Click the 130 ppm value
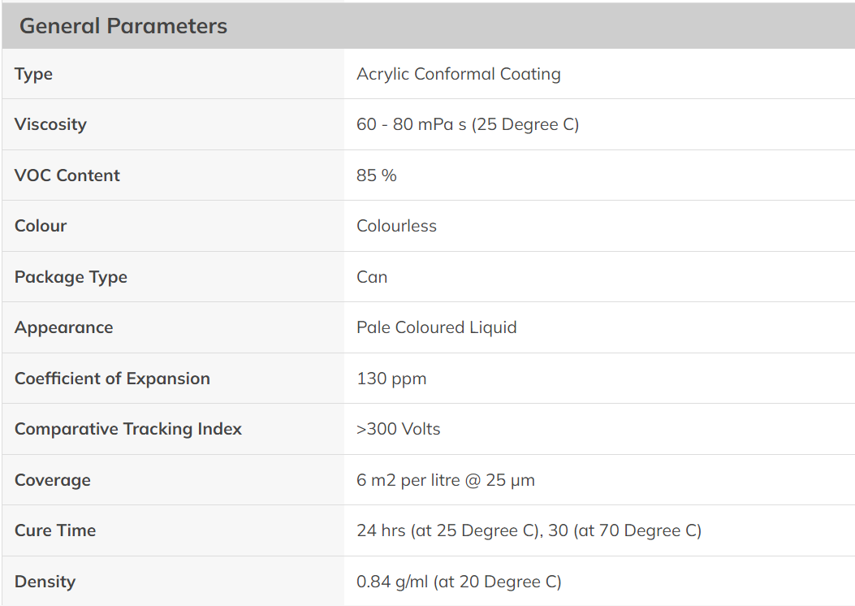This screenshot has height=606, width=855. (x=391, y=379)
